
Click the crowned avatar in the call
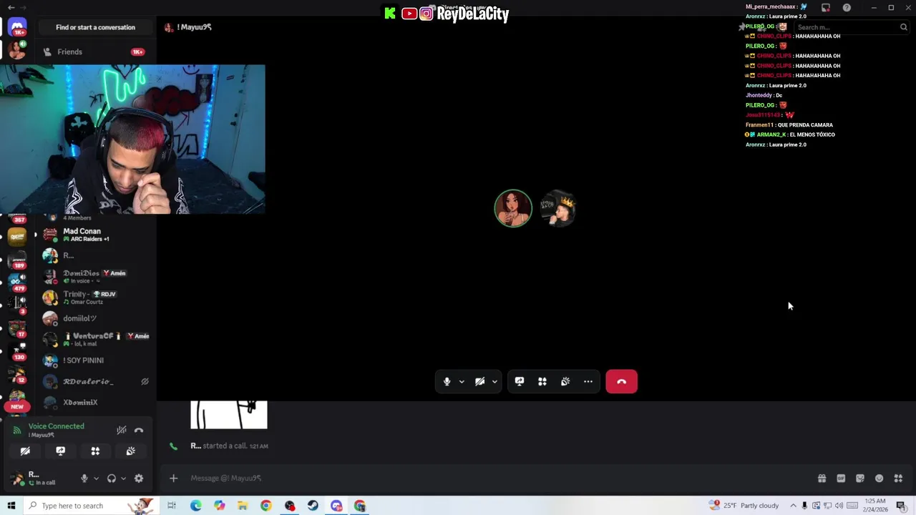tap(558, 210)
